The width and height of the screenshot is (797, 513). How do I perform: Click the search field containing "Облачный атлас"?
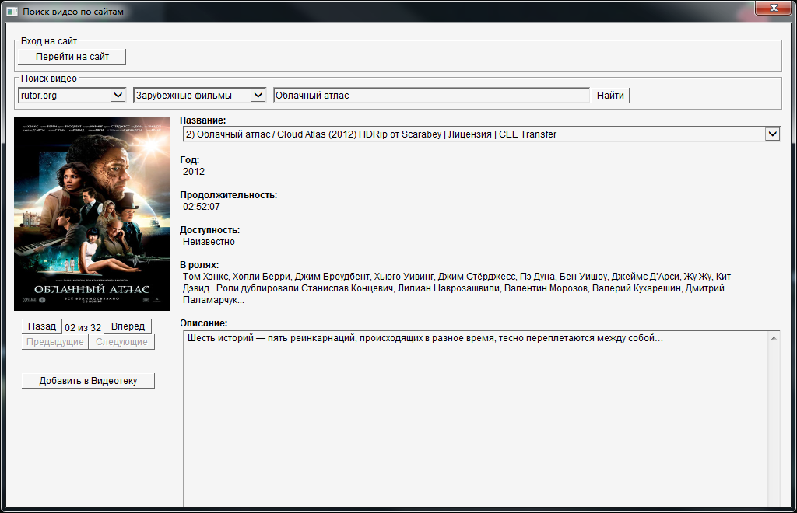pyautogui.click(x=431, y=96)
